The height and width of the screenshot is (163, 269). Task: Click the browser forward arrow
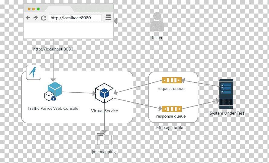coord(35,17)
